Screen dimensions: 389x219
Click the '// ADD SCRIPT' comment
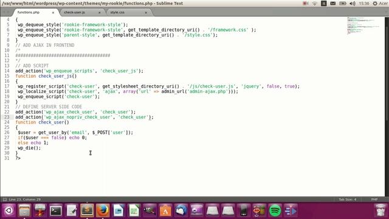[x=32, y=66]
